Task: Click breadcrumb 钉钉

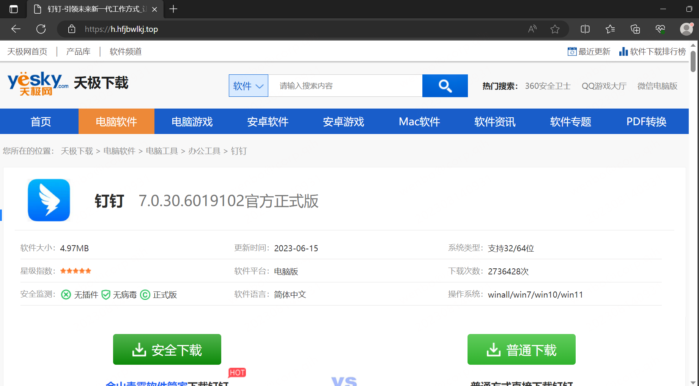Action: 239,151
